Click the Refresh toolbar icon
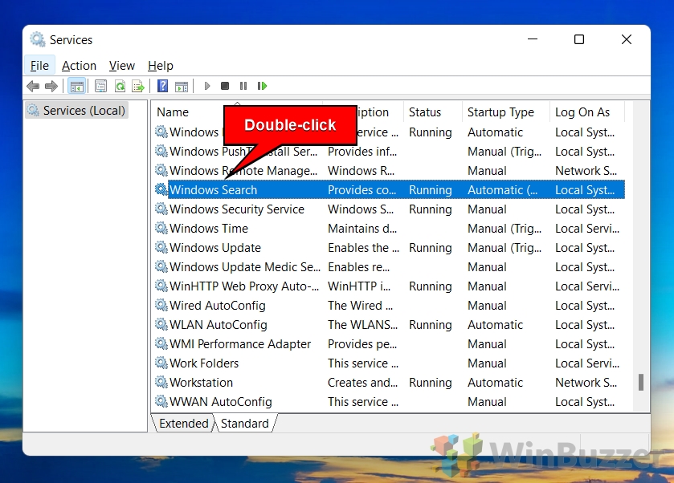The height and width of the screenshot is (483, 674). pos(120,86)
